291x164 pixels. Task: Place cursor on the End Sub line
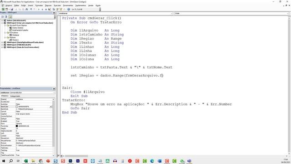coord(70,113)
